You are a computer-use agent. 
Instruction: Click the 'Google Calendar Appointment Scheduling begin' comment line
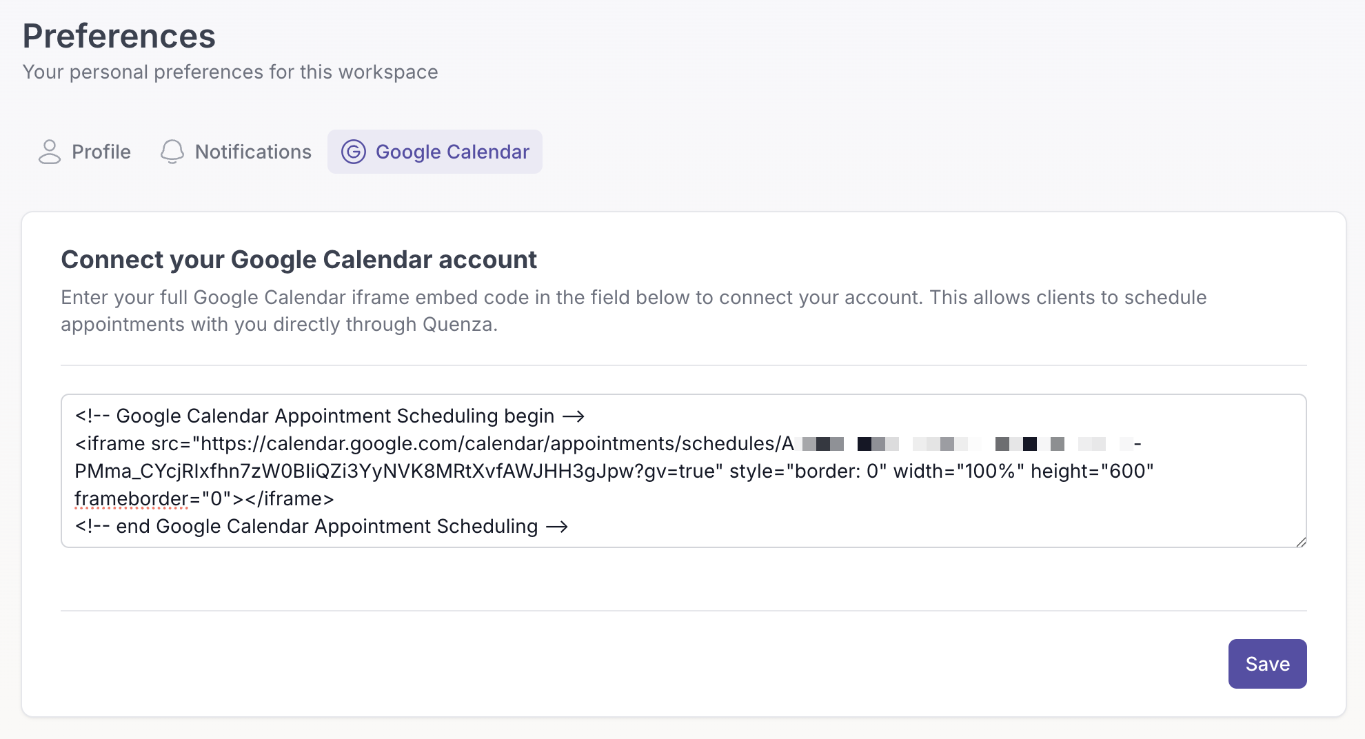[x=330, y=416]
